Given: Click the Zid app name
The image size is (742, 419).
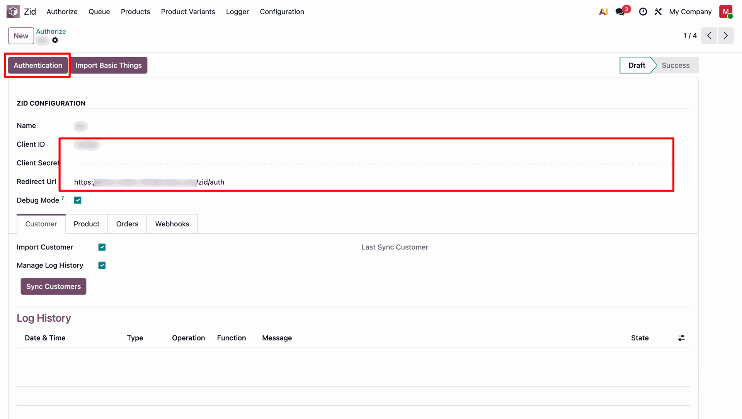Looking at the screenshot, I should coord(30,12).
